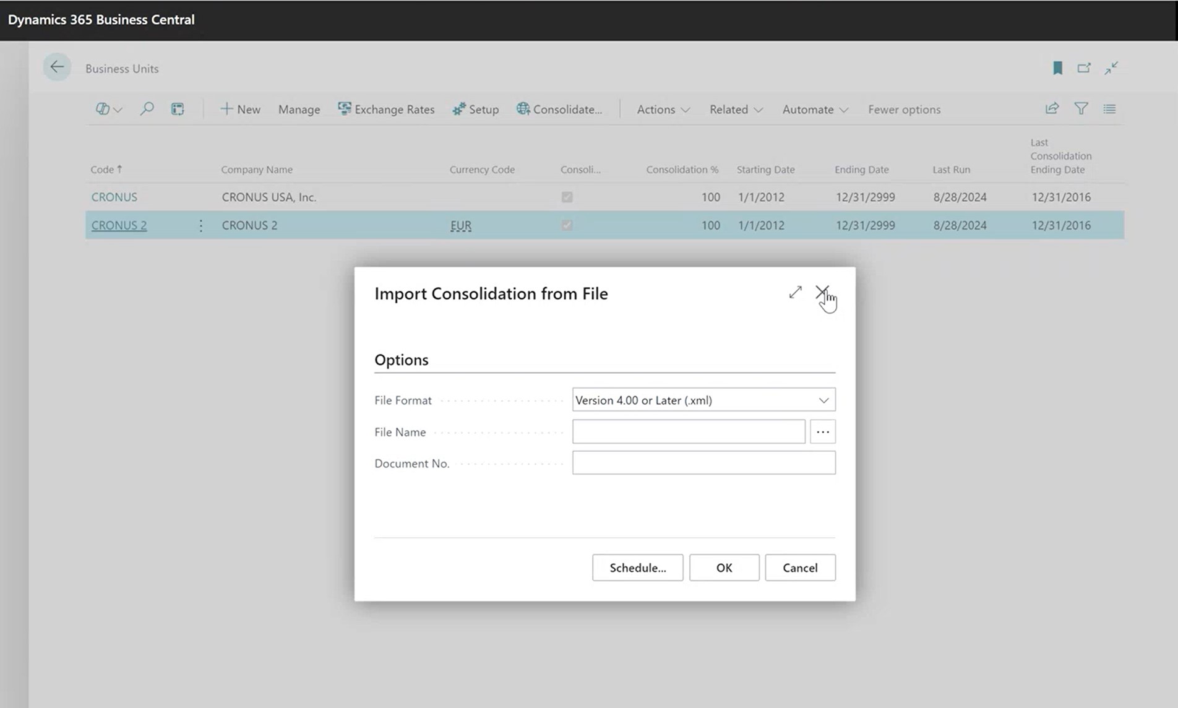Open the CRONUS 2 business unit link
1178x708 pixels.
(119, 225)
